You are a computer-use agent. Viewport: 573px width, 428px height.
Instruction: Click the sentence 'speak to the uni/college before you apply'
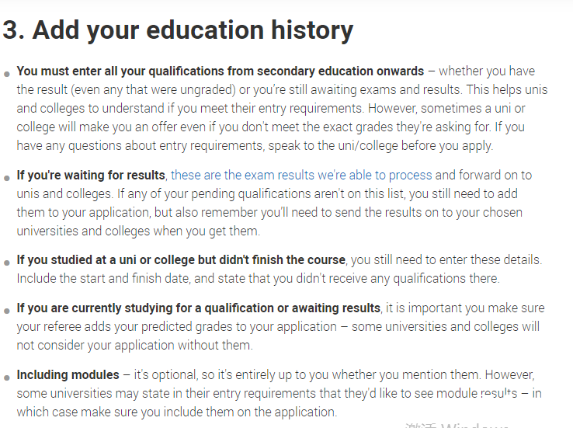pos(380,146)
